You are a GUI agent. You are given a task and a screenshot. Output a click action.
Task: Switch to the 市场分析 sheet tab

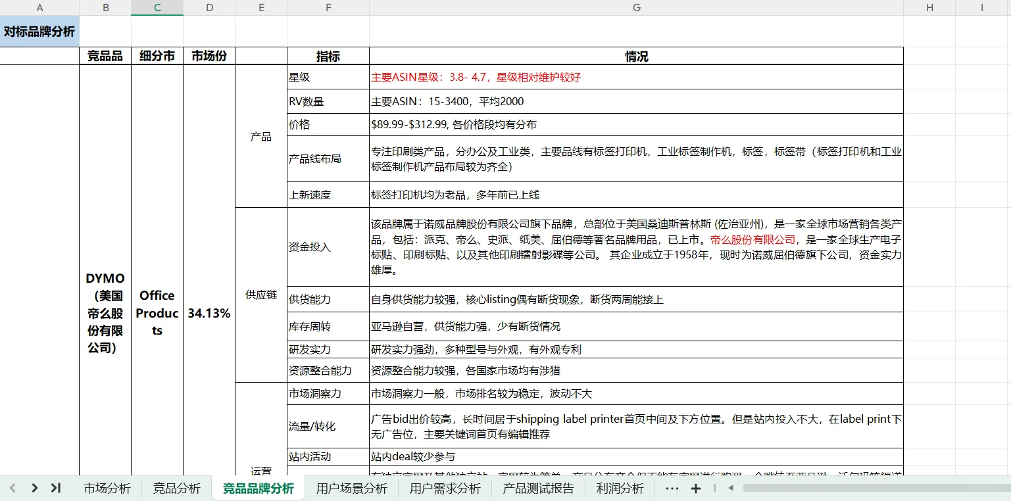tap(107, 489)
